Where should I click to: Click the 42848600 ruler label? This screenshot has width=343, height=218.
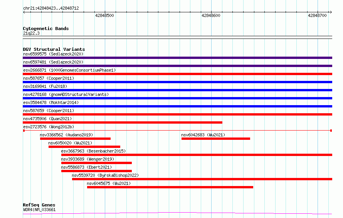211,15
